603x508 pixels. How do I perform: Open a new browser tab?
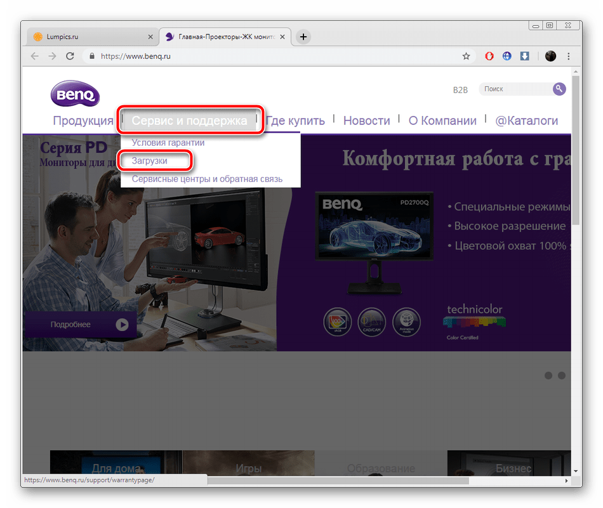point(303,37)
